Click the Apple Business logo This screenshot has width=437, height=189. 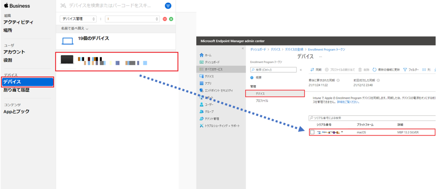tap(17, 6)
